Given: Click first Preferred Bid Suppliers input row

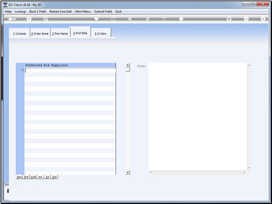Looking at the screenshot, I should (70, 70).
